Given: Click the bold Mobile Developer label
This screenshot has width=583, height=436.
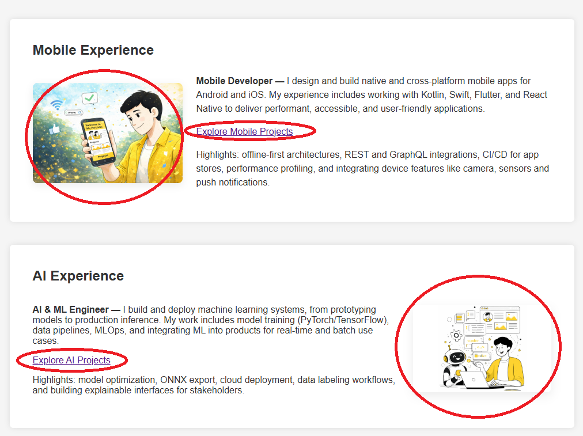Looking at the screenshot, I should tap(235, 81).
